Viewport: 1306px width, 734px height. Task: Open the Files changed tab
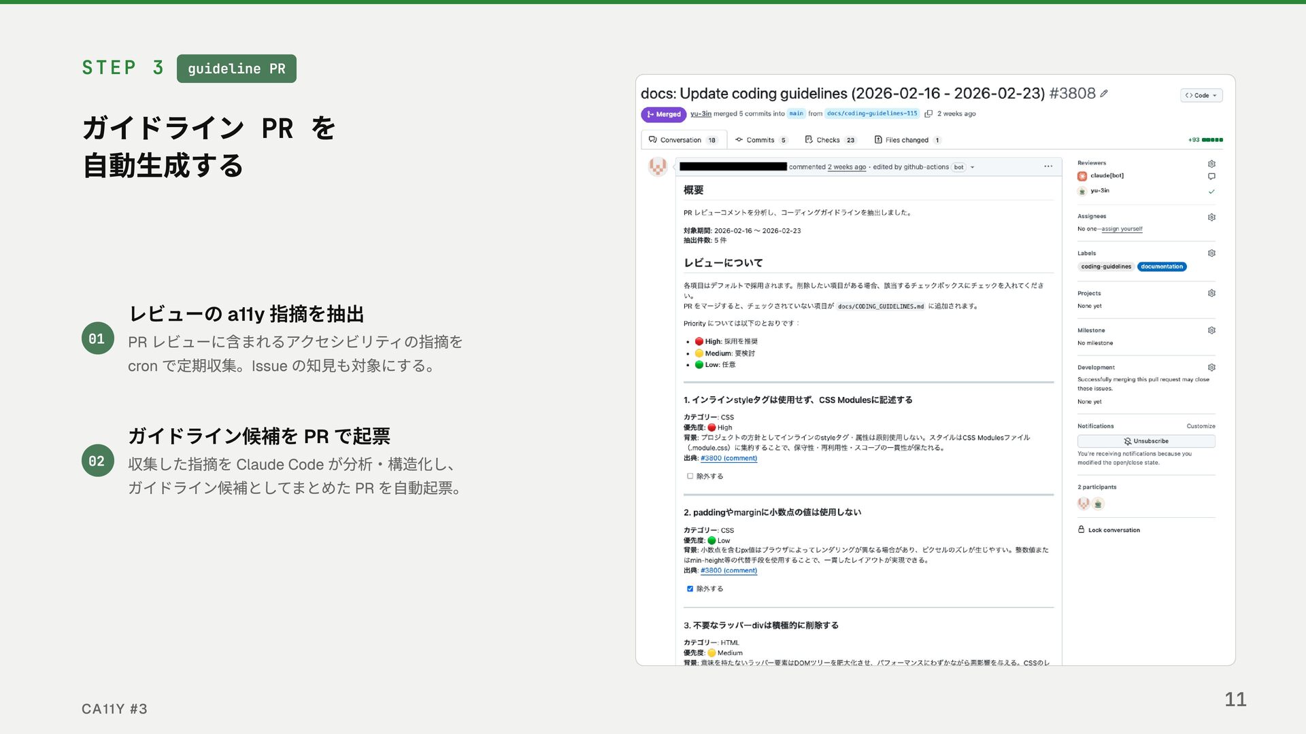907,140
